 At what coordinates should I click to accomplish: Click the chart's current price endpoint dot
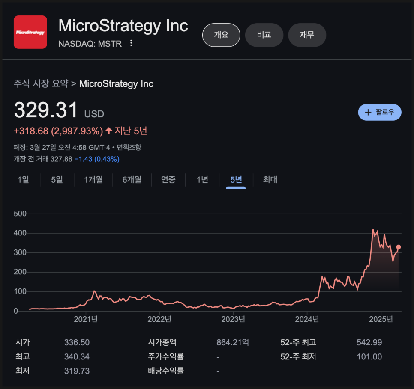point(399,247)
